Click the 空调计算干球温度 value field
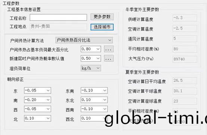Image resolution: width=207 pixels, height=135 pixels. click(185, 91)
